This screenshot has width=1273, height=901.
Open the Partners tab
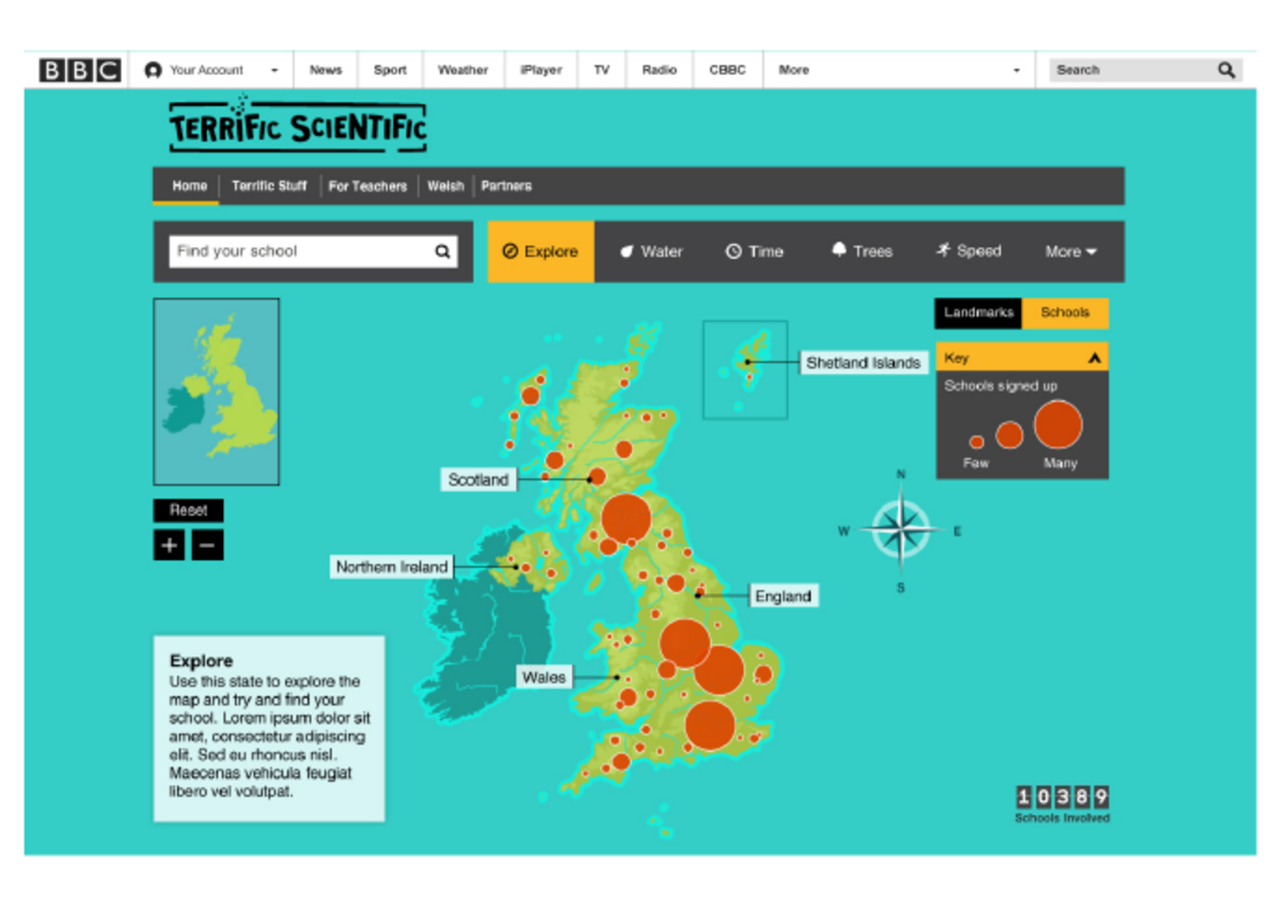(506, 186)
